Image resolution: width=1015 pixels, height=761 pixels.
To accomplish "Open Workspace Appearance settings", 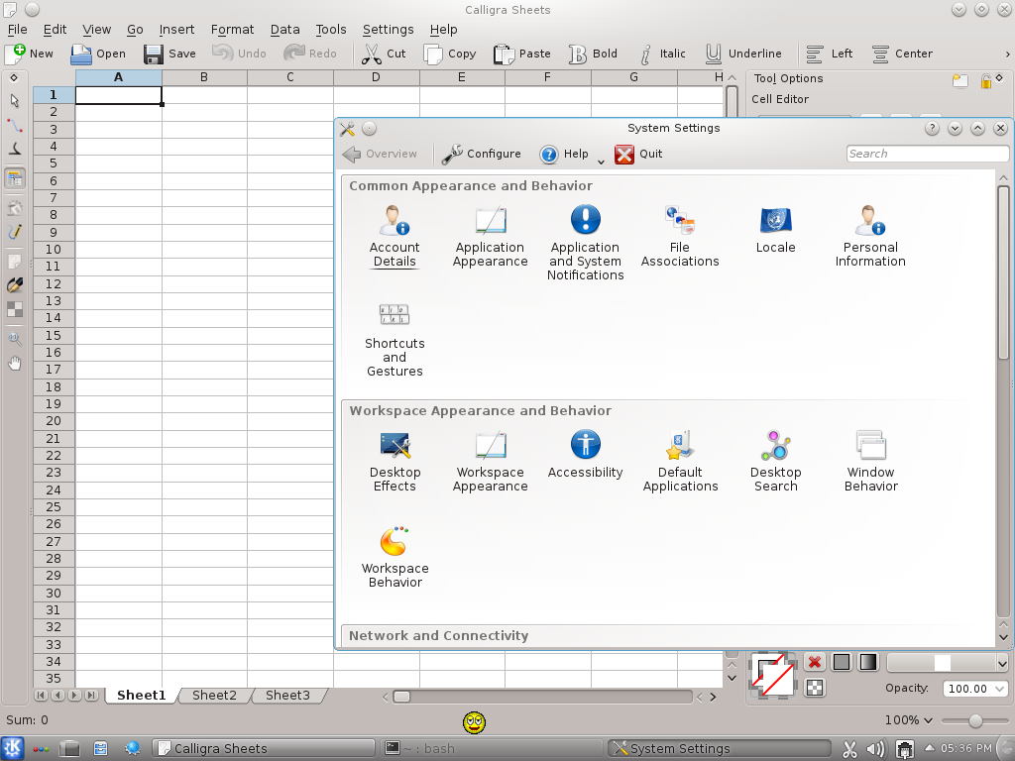I will (490, 461).
